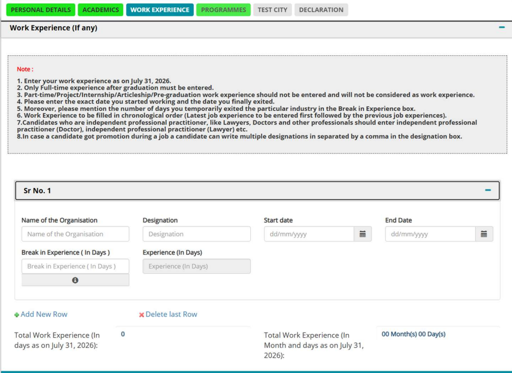This screenshot has height=373, width=512.
Task: Click the red Note : heading
Action: click(x=25, y=69)
